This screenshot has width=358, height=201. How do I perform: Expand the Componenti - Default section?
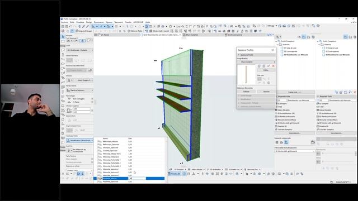point(256,103)
